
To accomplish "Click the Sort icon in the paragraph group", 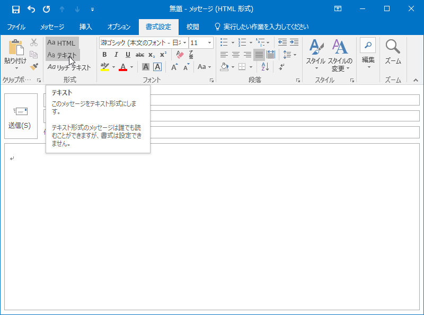I will (x=264, y=66).
